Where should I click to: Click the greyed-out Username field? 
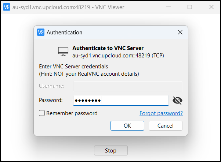pyautogui.click(x=128, y=86)
